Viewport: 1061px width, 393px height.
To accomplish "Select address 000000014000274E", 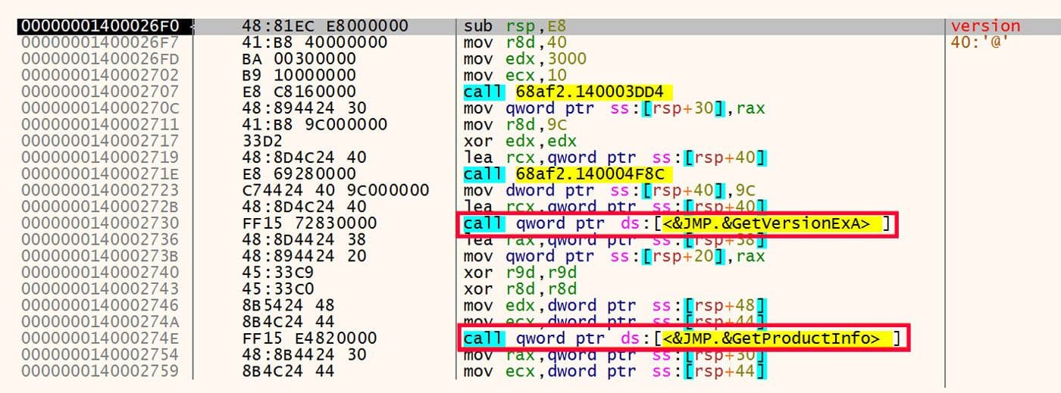I will (x=100, y=338).
